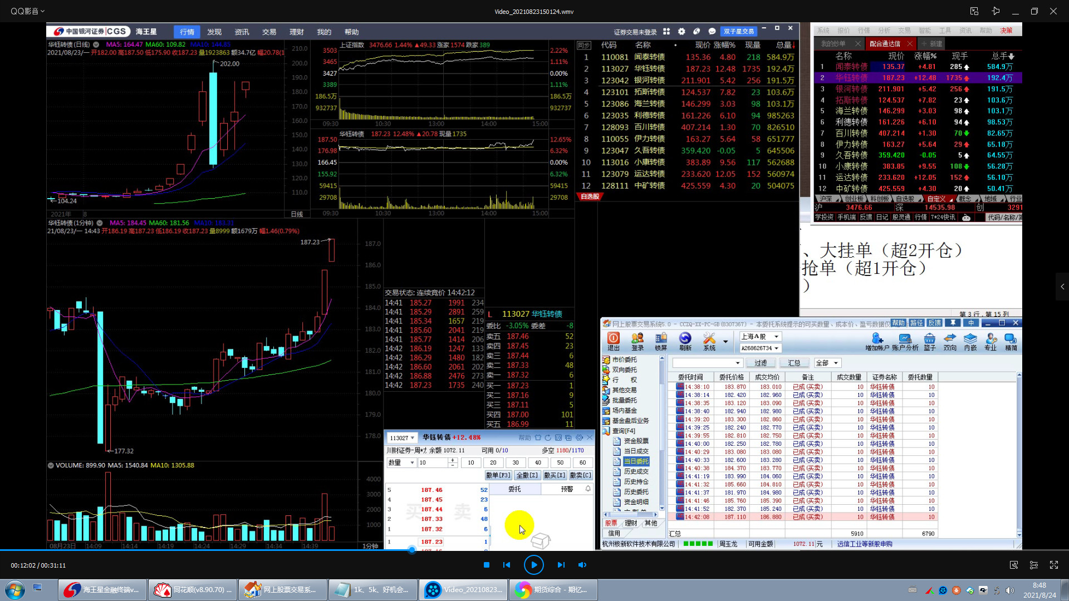This screenshot has width=1069, height=601.
Task: Open 同花顺 from the Windows taskbar
Action: pos(194,590)
